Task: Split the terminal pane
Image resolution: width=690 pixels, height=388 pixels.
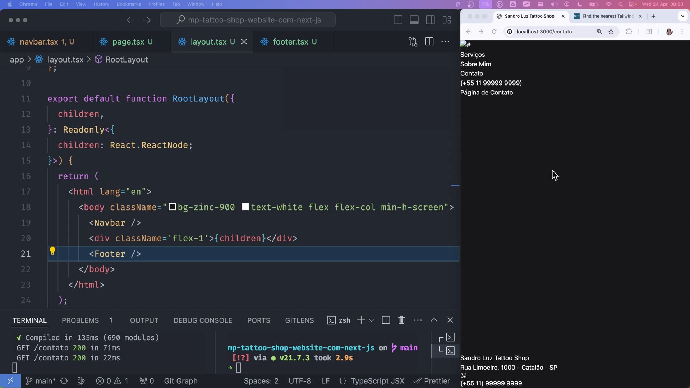Action: 386,320
